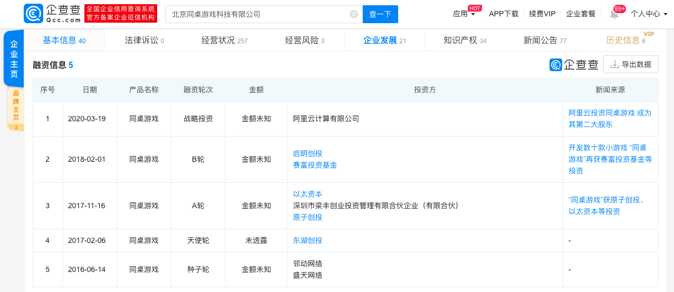Click 邻动网络 investor text
Image resolution: width=674 pixels, height=292 pixels.
(x=307, y=264)
